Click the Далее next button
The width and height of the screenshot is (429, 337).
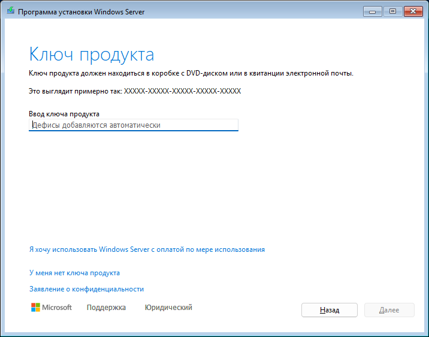[x=389, y=310]
